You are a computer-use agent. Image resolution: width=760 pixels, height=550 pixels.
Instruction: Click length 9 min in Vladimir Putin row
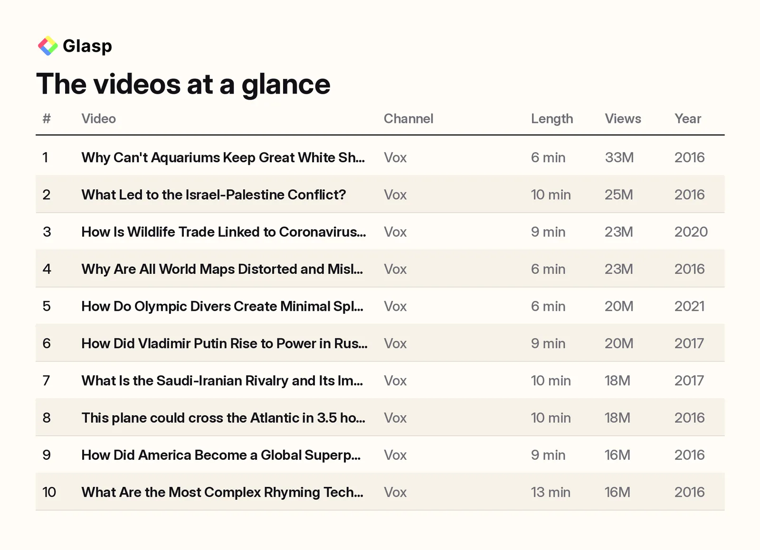click(x=548, y=344)
